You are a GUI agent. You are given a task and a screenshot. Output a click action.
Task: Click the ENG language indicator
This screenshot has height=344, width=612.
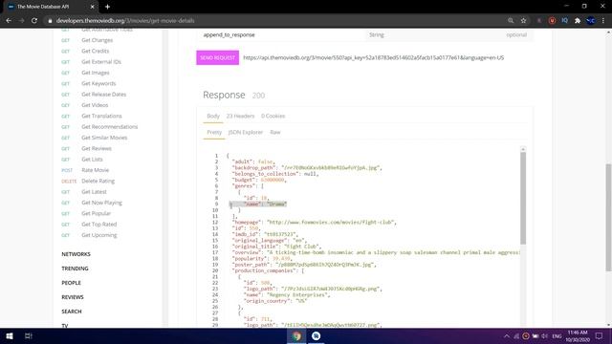pyautogui.click(x=557, y=335)
